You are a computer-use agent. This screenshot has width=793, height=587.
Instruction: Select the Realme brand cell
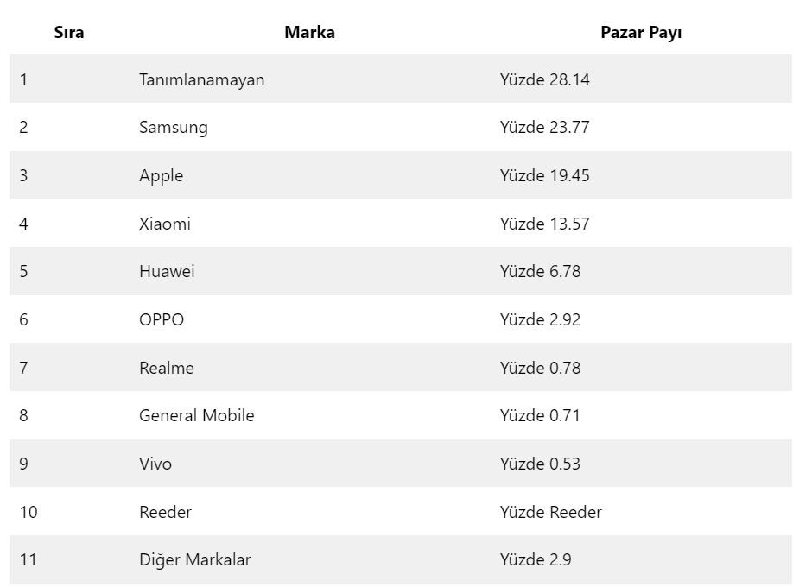point(166,368)
